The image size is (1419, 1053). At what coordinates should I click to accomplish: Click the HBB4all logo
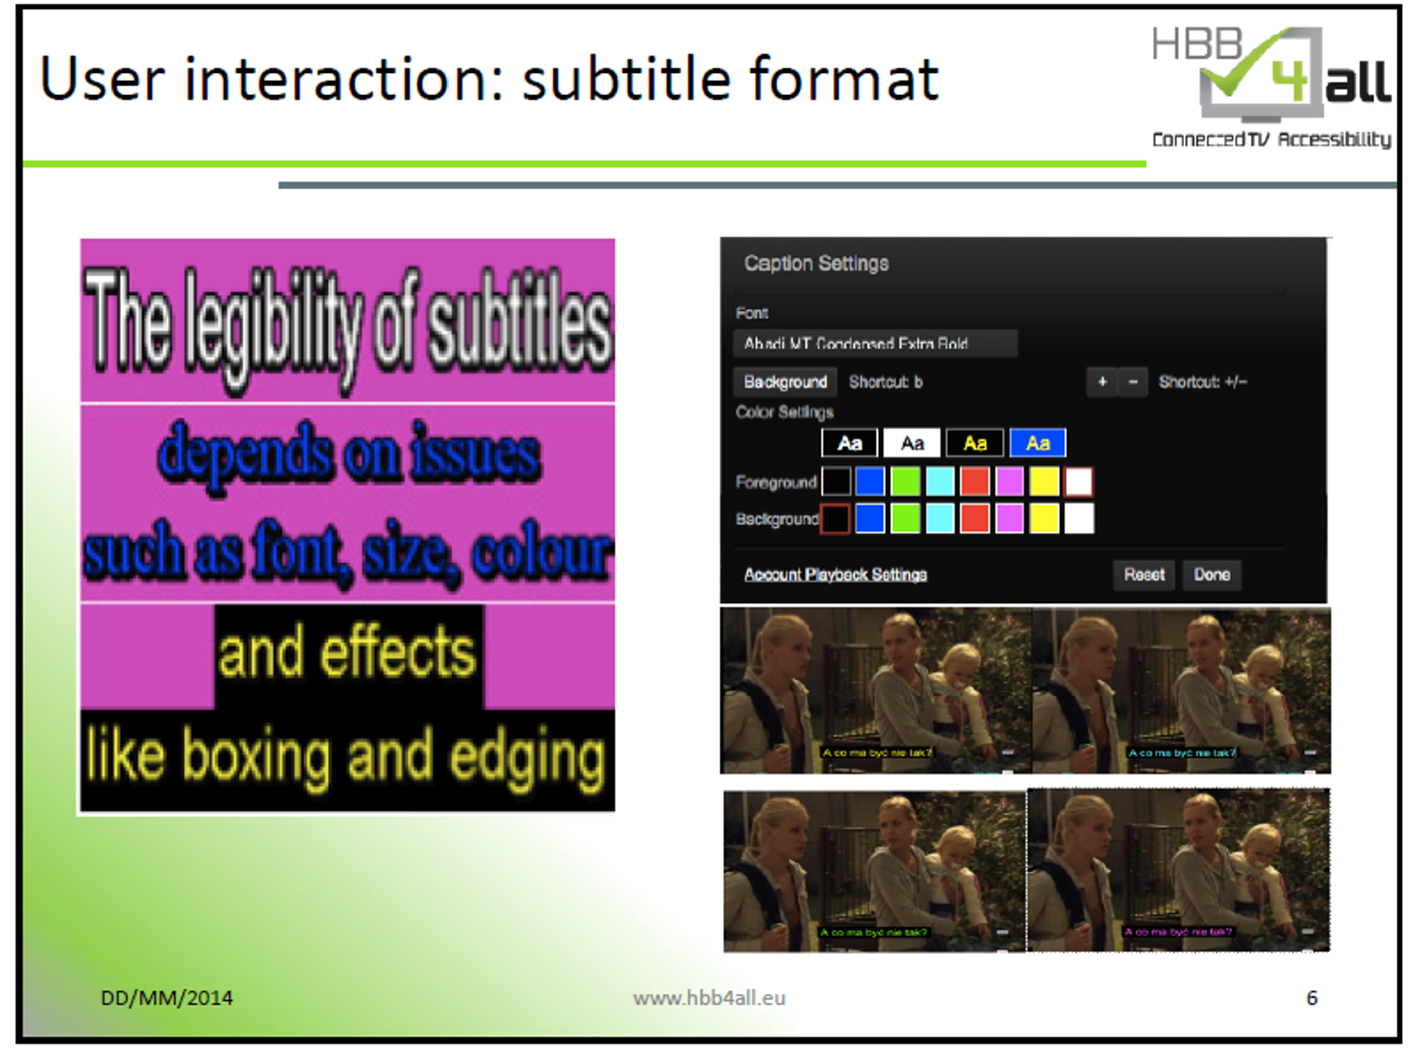point(1270,87)
